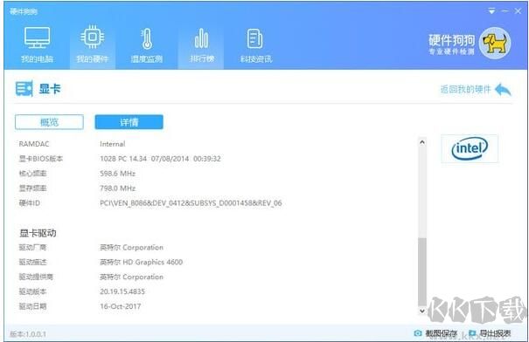Click the 显卡 graphics card icon
The height and width of the screenshot is (342, 529).
[x=24, y=89]
